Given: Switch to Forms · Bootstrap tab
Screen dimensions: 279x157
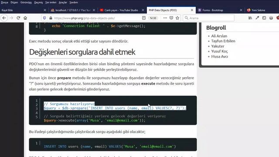Looking at the screenshot, I should [x=220, y=10].
